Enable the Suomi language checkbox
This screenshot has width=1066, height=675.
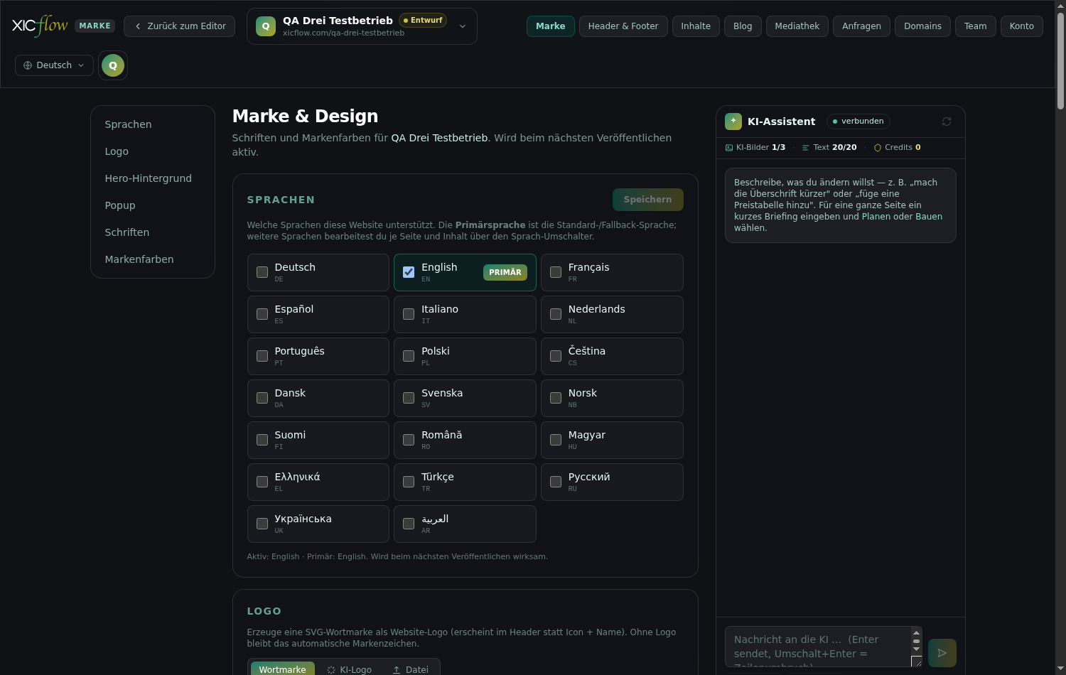[x=262, y=440]
